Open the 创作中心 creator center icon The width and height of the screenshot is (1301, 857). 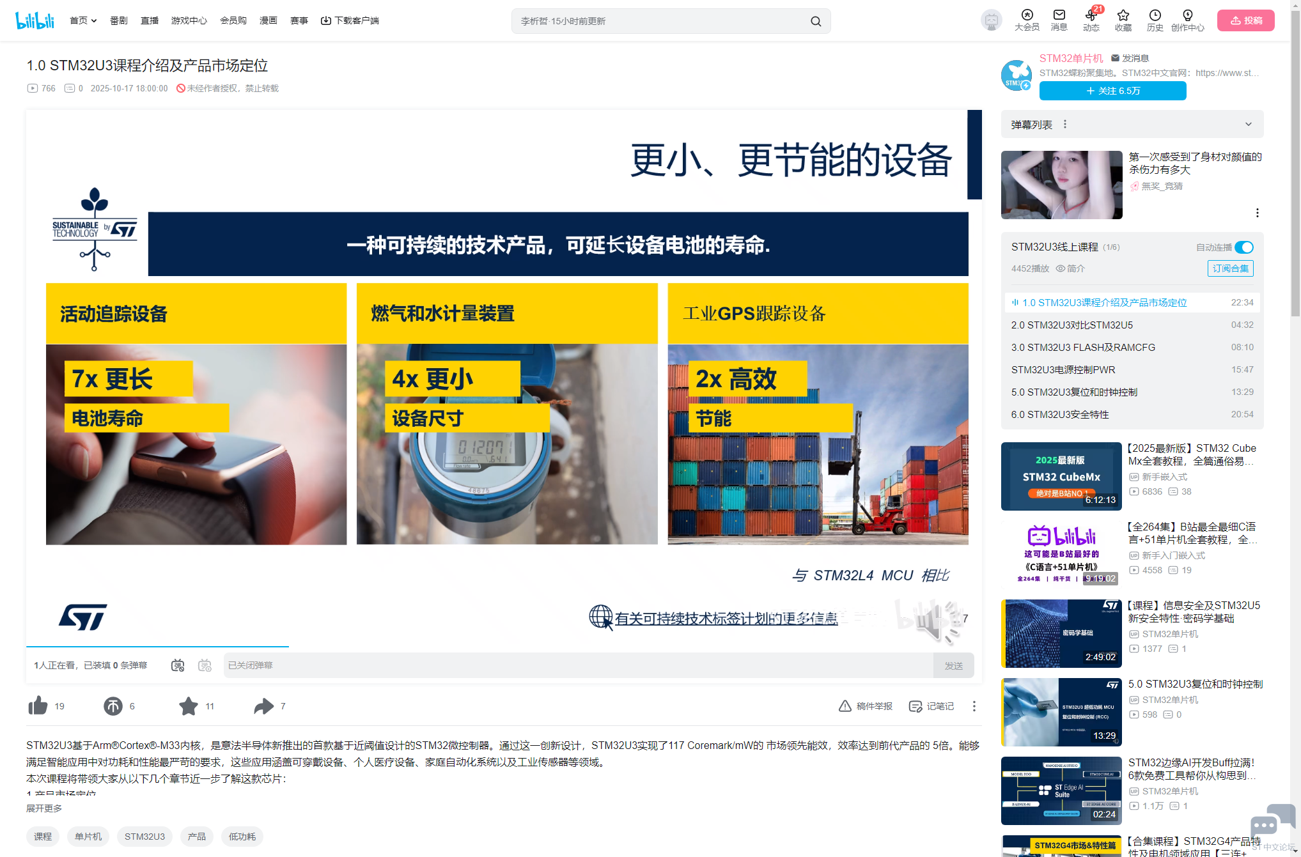tap(1188, 20)
